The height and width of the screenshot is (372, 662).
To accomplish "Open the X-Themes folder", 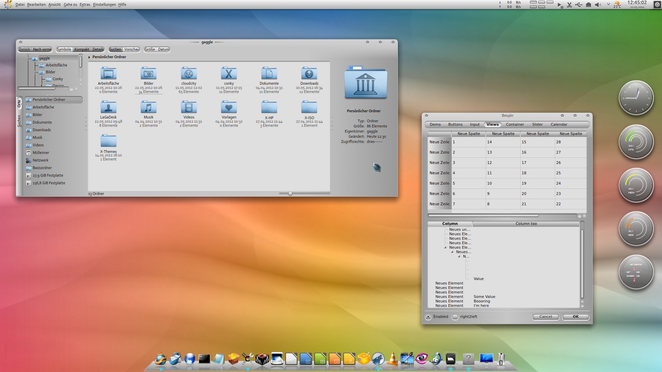I will click(108, 141).
